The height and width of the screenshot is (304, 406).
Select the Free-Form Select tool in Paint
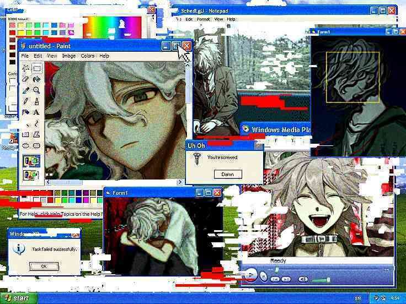(x=25, y=68)
